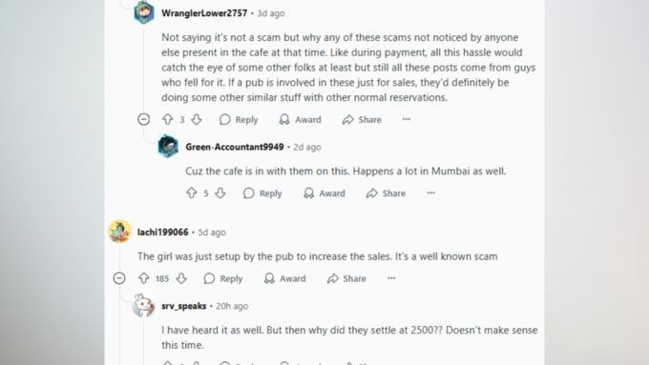Share Green-Accountant9949's comment
649x365 pixels.
click(x=387, y=193)
